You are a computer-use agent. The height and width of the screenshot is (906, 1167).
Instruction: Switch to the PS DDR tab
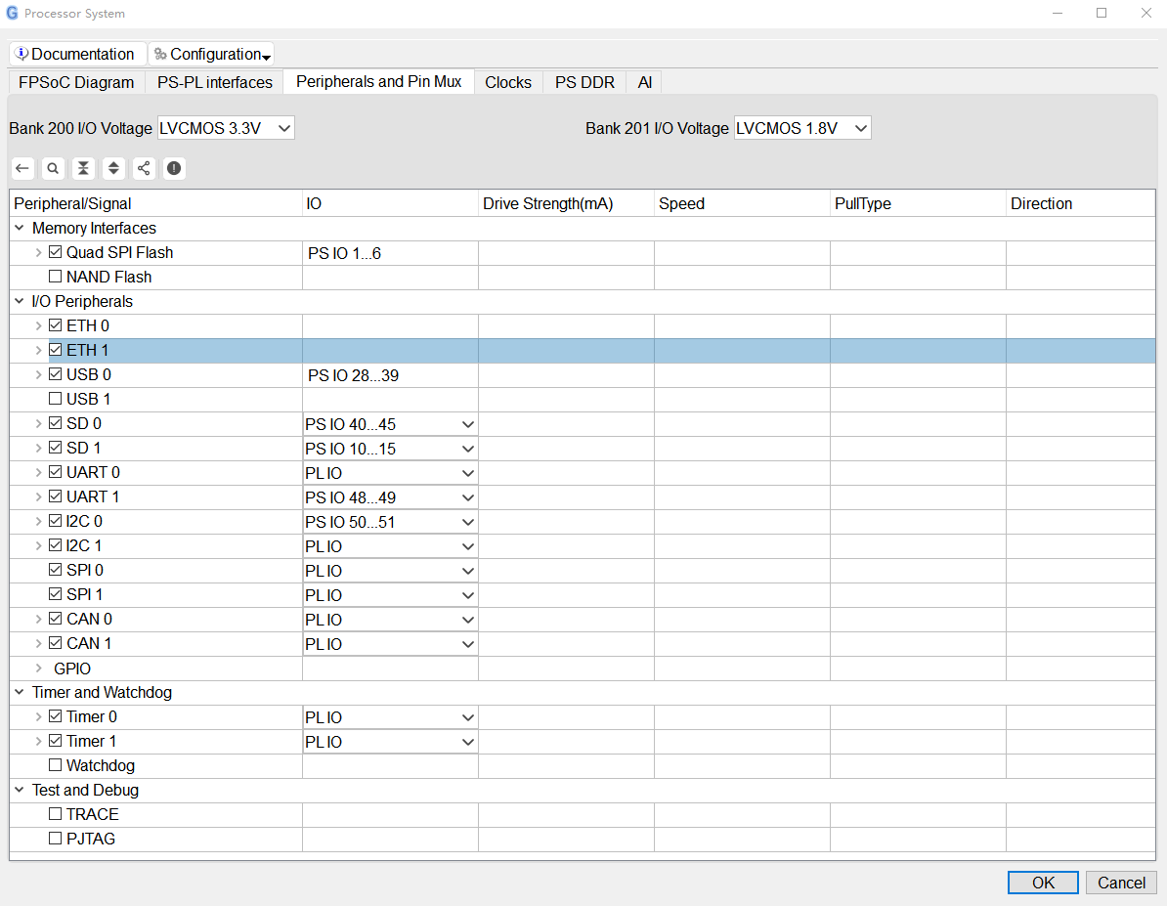tap(585, 83)
